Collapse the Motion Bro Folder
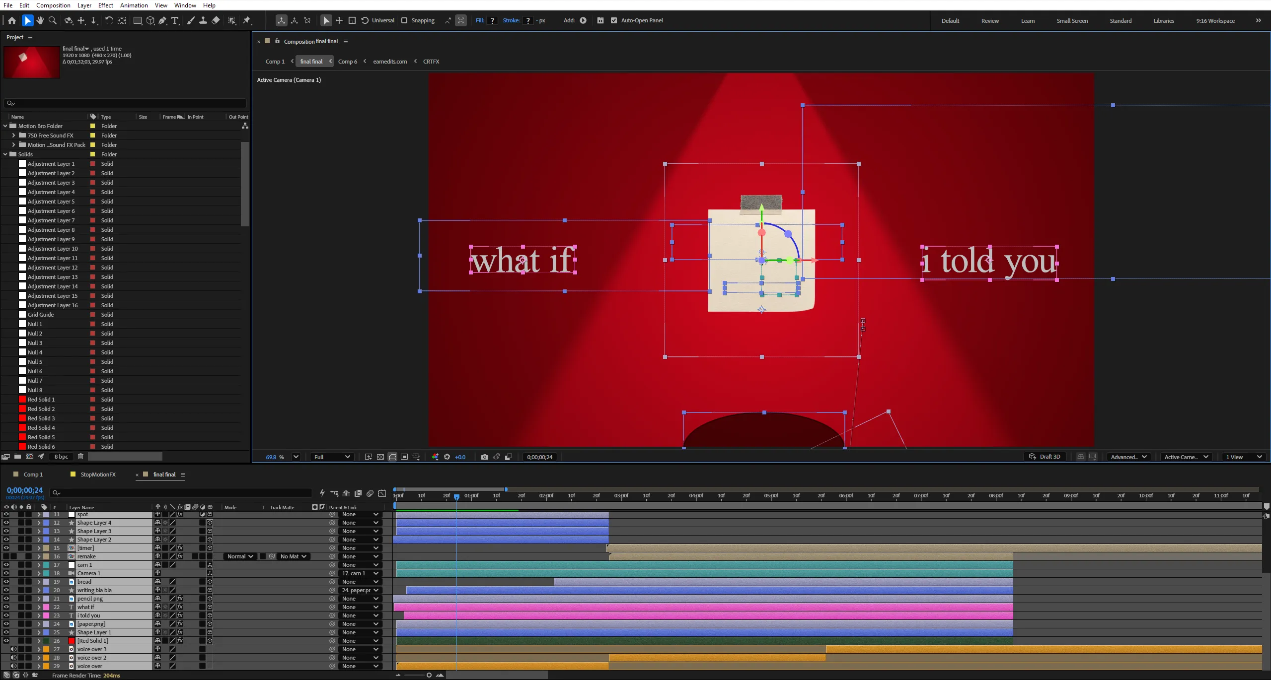 (5, 126)
